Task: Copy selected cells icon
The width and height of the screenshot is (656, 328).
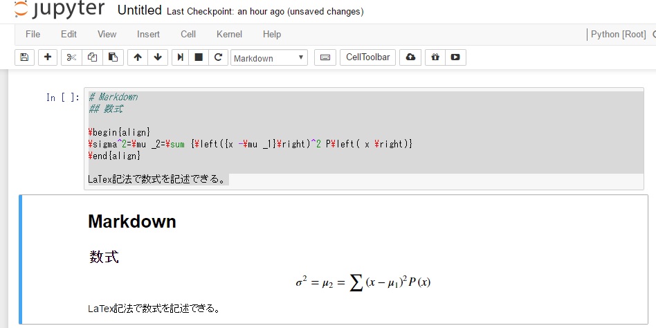Action: [x=92, y=57]
